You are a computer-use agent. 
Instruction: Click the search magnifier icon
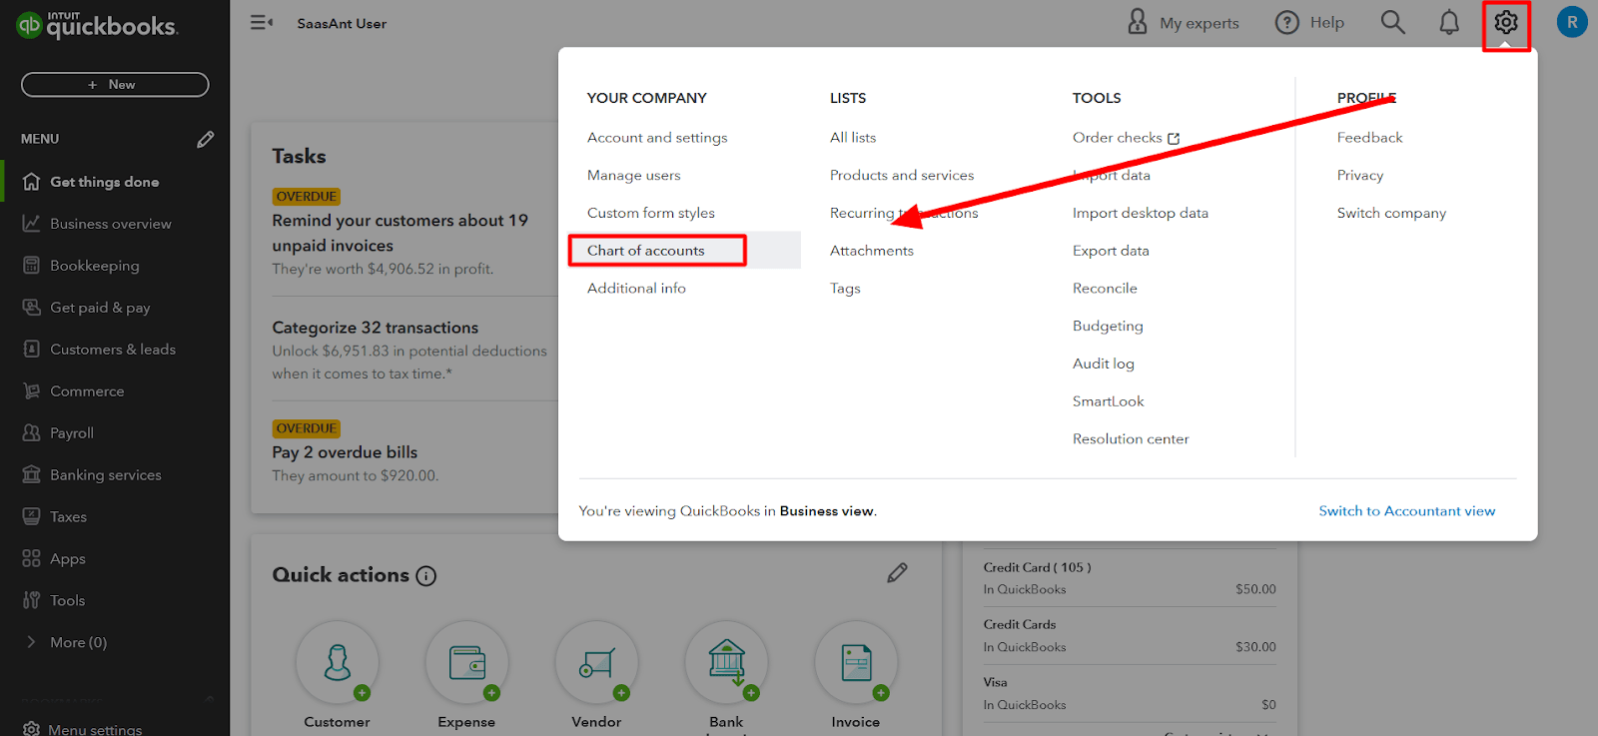[1392, 22]
